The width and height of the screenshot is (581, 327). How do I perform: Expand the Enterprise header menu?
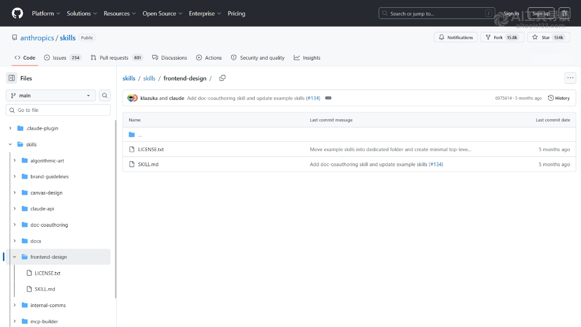[205, 14]
